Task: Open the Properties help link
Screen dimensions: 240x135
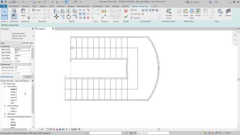Action: pos(7,76)
